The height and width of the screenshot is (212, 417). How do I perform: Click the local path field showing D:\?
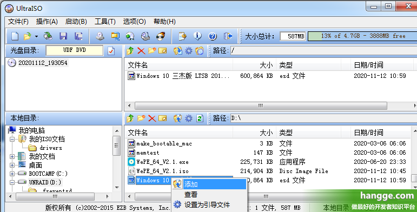323,118
